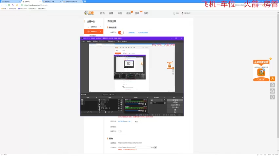This screenshot has height=156, width=279.
Task: Open user account dropdown in header
Action: click(x=191, y=13)
